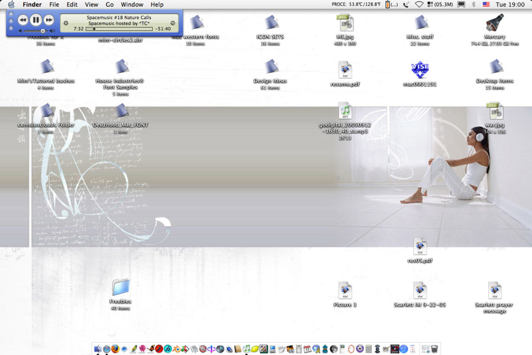Launch Blender from the Dock
The width and height of the screenshot is (532, 355).
pos(177,349)
